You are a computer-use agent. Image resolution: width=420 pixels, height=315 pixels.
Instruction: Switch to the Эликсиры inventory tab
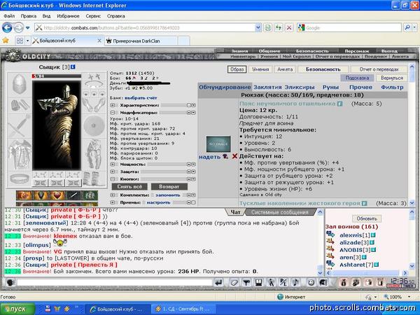(300, 87)
